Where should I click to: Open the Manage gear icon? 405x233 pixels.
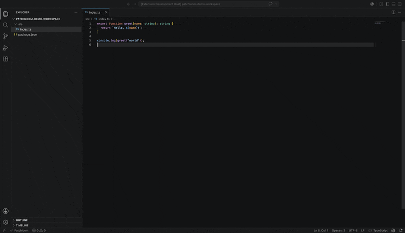pos(6,222)
